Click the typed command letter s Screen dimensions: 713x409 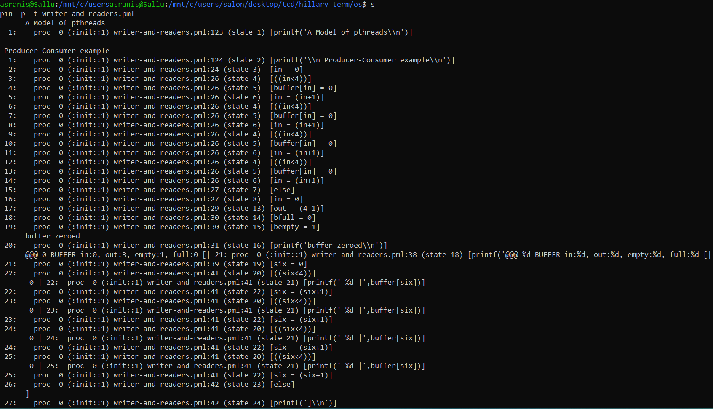372,5
